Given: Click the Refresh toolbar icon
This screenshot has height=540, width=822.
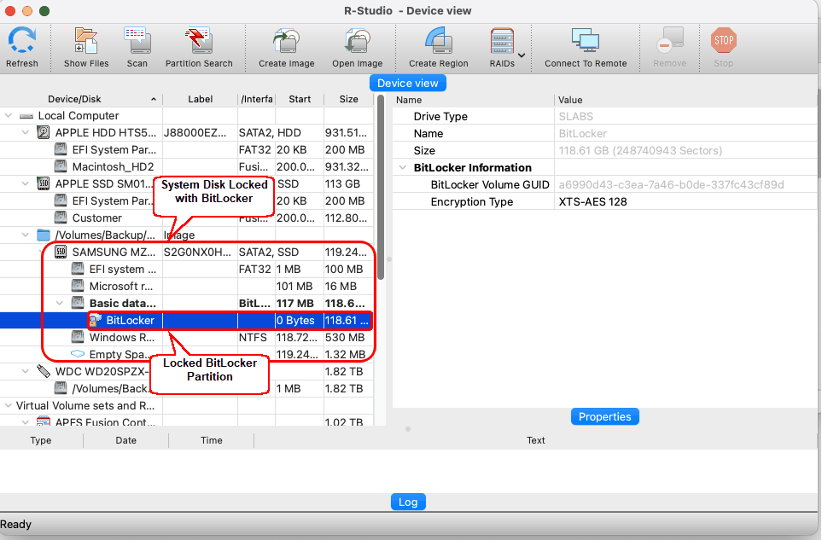Looking at the screenshot, I should click(22, 41).
